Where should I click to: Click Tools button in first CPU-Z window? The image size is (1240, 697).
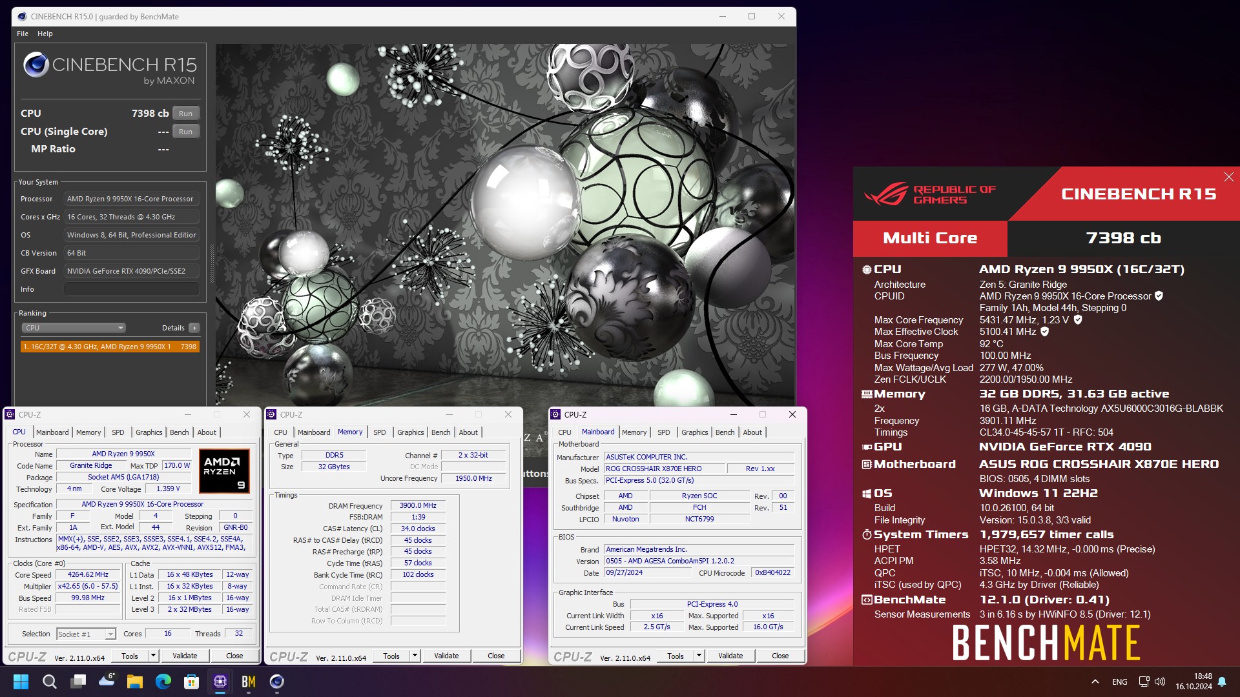click(x=130, y=656)
